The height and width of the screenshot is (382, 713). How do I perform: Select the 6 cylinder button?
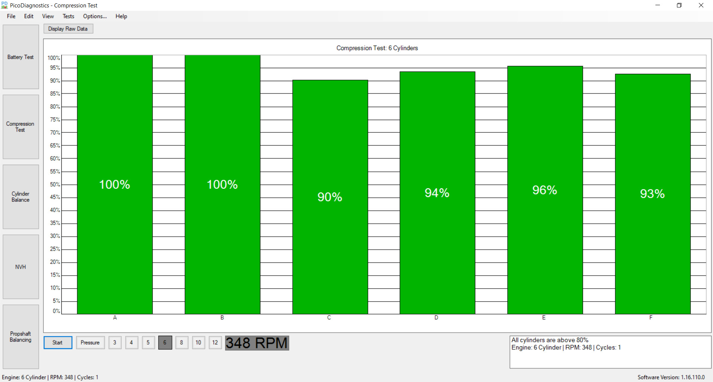(x=165, y=343)
